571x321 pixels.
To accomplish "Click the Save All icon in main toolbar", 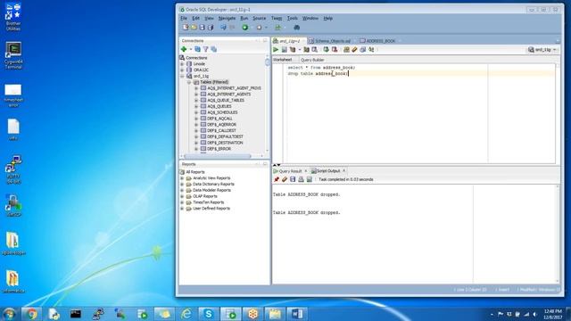I will tap(211, 28).
